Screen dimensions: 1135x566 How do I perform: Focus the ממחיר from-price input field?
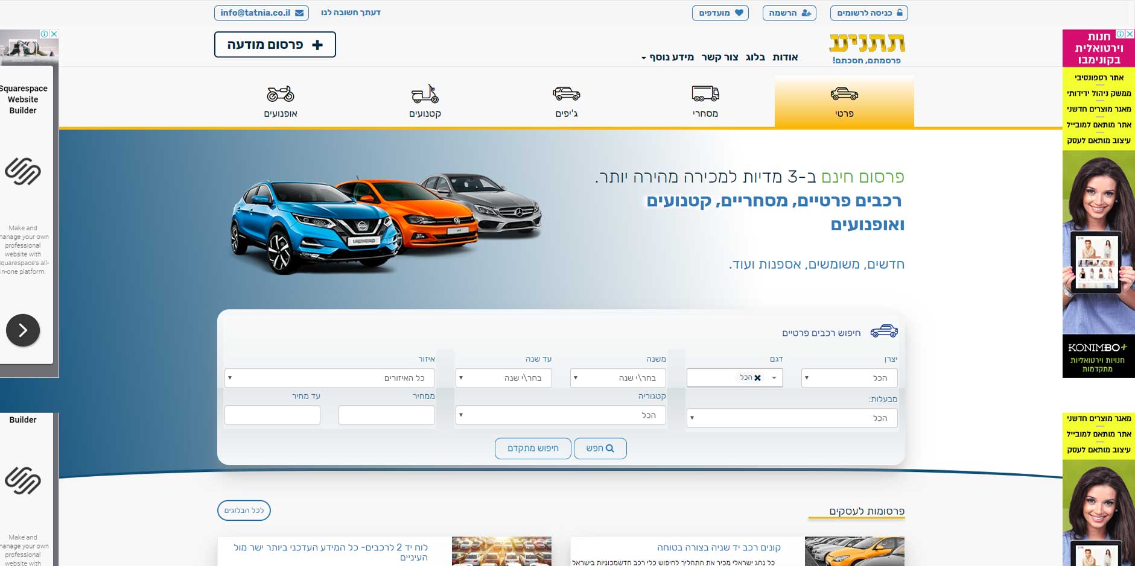(387, 415)
